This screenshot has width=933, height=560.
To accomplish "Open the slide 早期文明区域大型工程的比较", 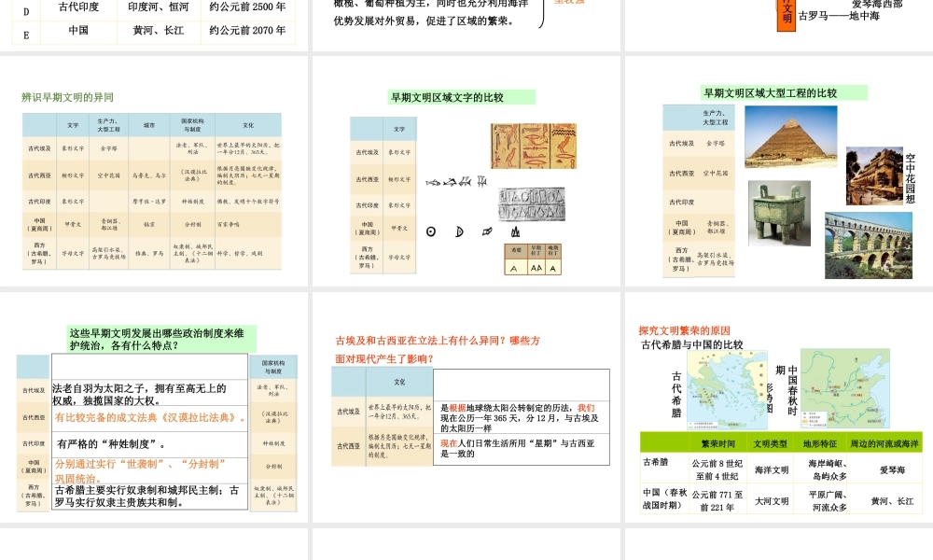I will (x=779, y=171).
